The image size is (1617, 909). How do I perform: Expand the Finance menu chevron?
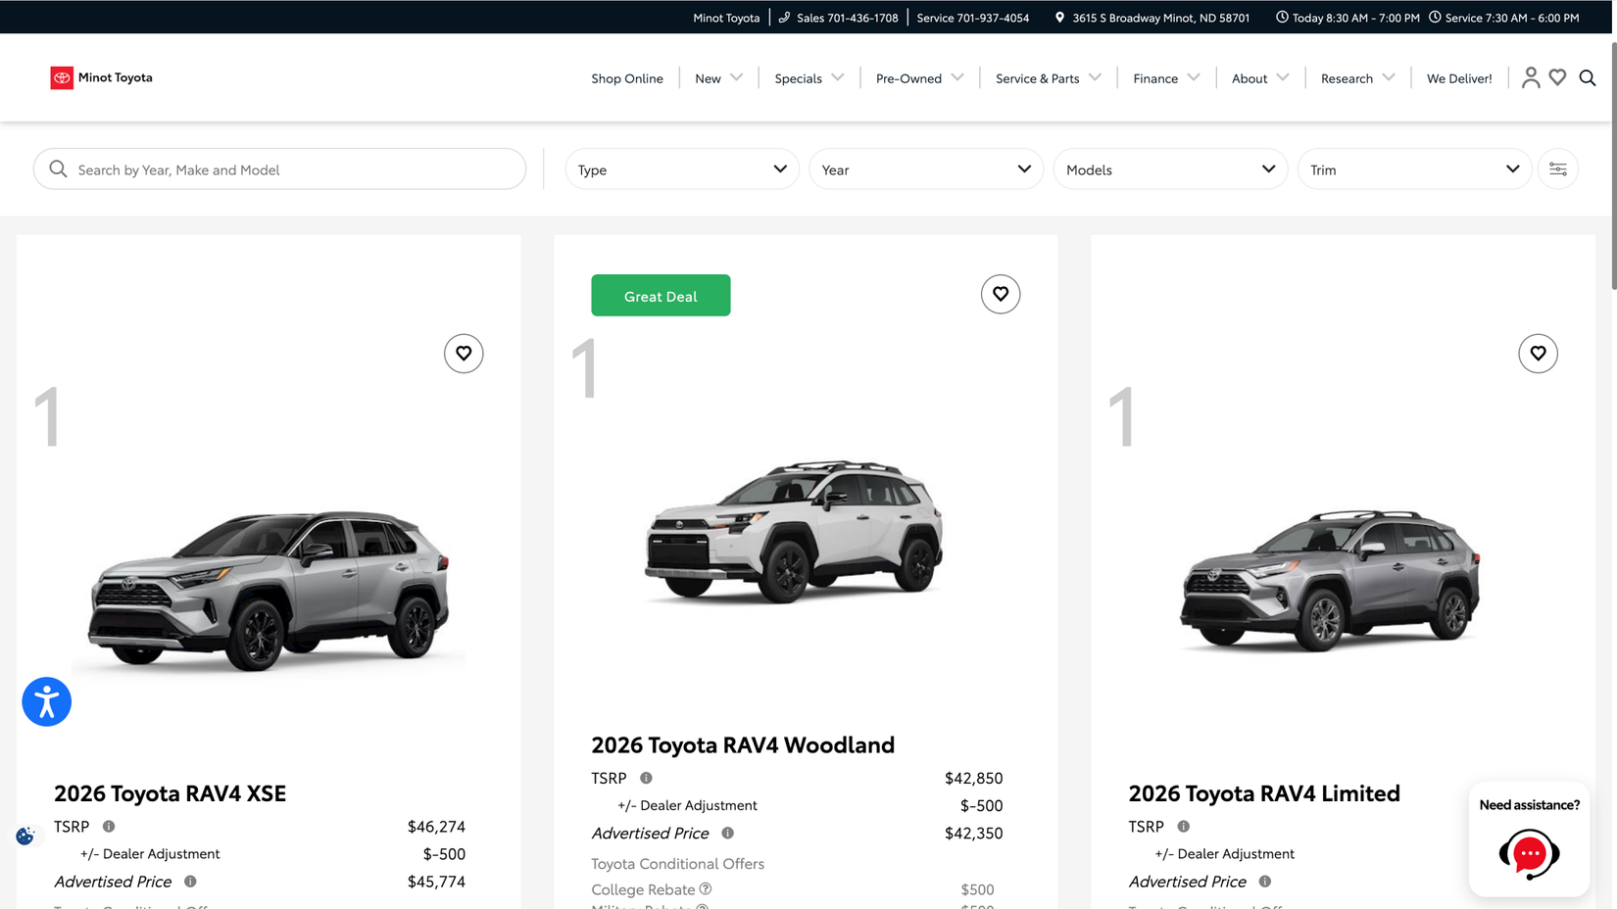pos(1194,77)
